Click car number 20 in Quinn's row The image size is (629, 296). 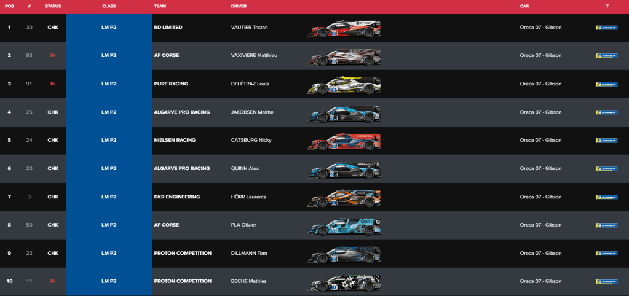pos(30,169)
